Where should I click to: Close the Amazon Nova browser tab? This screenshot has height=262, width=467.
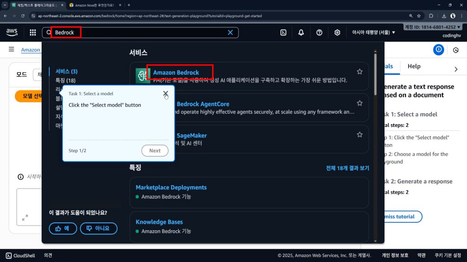click(120, 5)
